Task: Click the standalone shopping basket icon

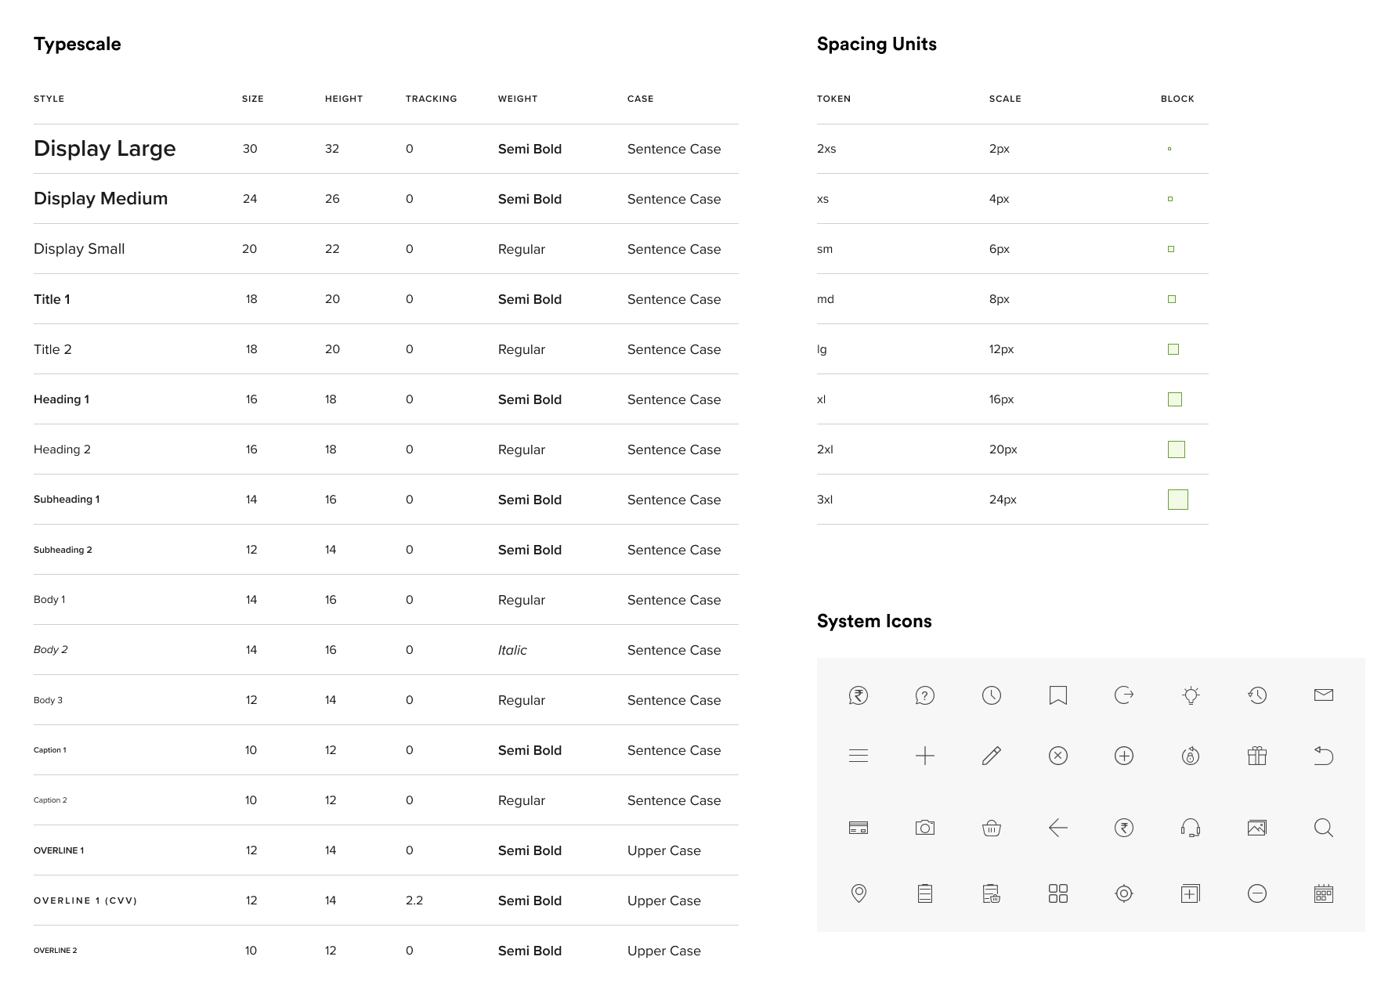Action: (992, 828)
